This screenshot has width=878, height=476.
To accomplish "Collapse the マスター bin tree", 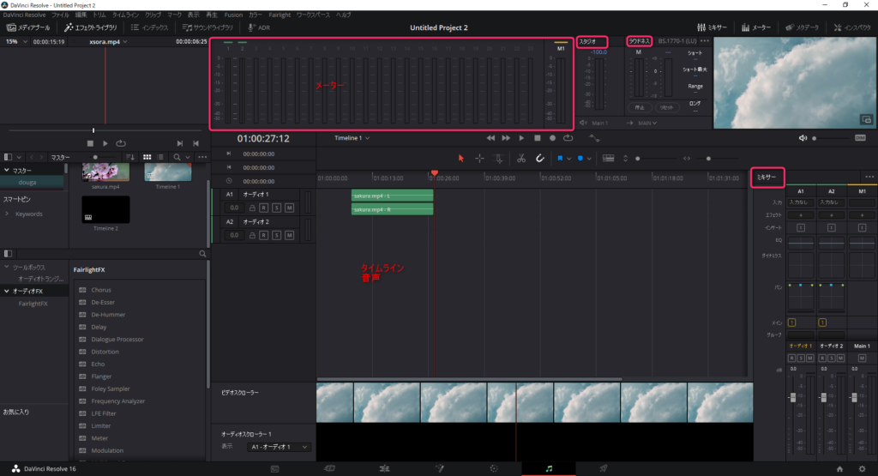I will [x=7, y=170].
